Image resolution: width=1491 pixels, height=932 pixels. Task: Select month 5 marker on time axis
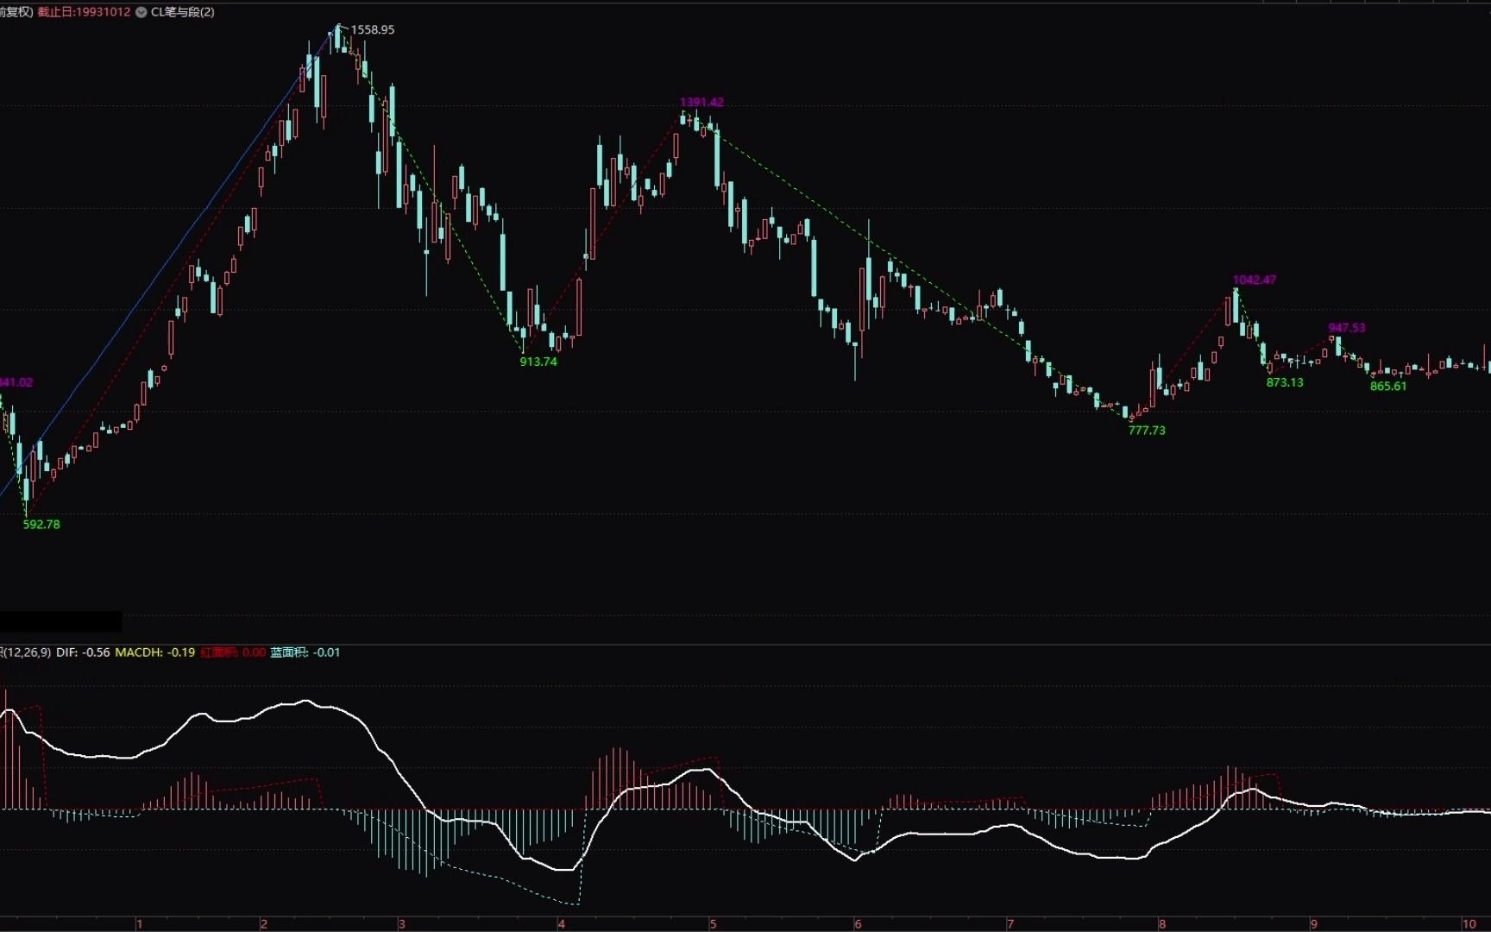(713, 924)
